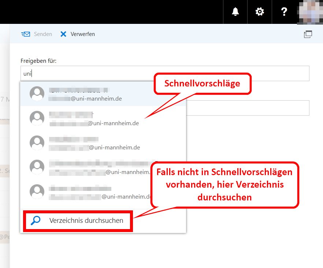This screenshot has width=323, height=268.
Task: Focus the Freigeben für input field
Action: coord(165,73)
